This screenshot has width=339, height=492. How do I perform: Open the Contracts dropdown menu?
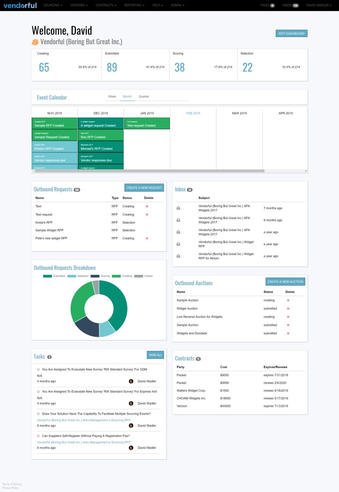coord(106,5)
